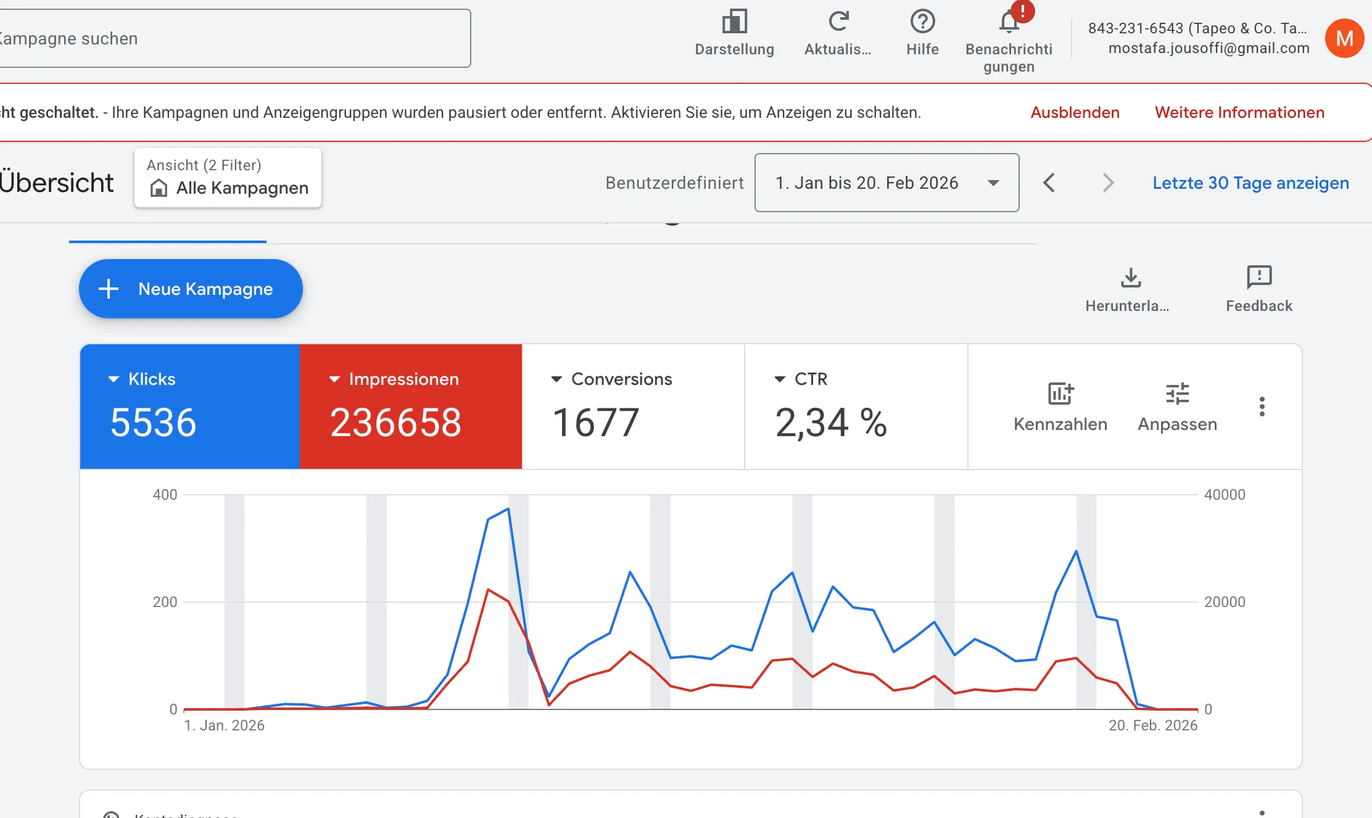Open the Feedback panel
This screenshot has width=1372, height=818.
[1258, 278]
